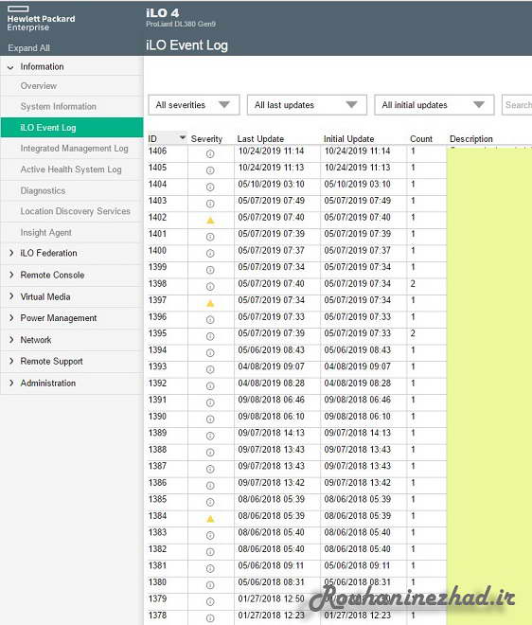Open the All initial updates filter dropdown
Image resolution: width=532 pixels, height=625 pixels.
(x=434, y=105)
